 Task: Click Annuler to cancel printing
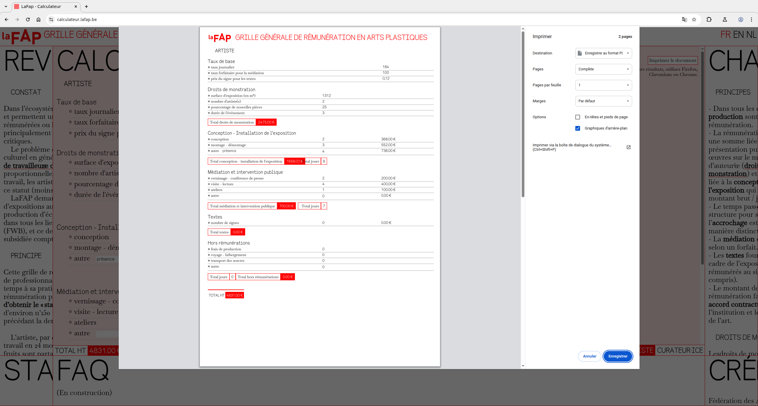[x=589, y=356]
